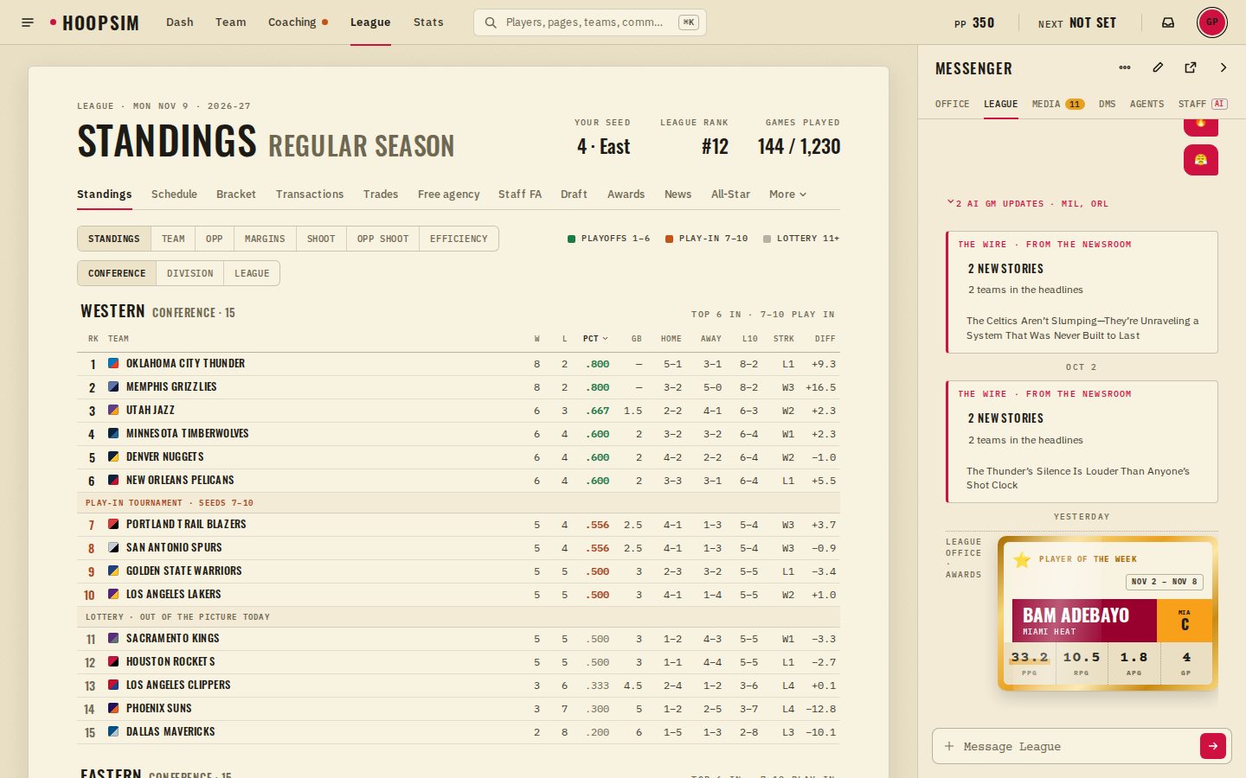The height and width of the screenshot is (778, 1246).
Task: Click Oklahoma City Thunder team logo
Action: pos(113,364)
